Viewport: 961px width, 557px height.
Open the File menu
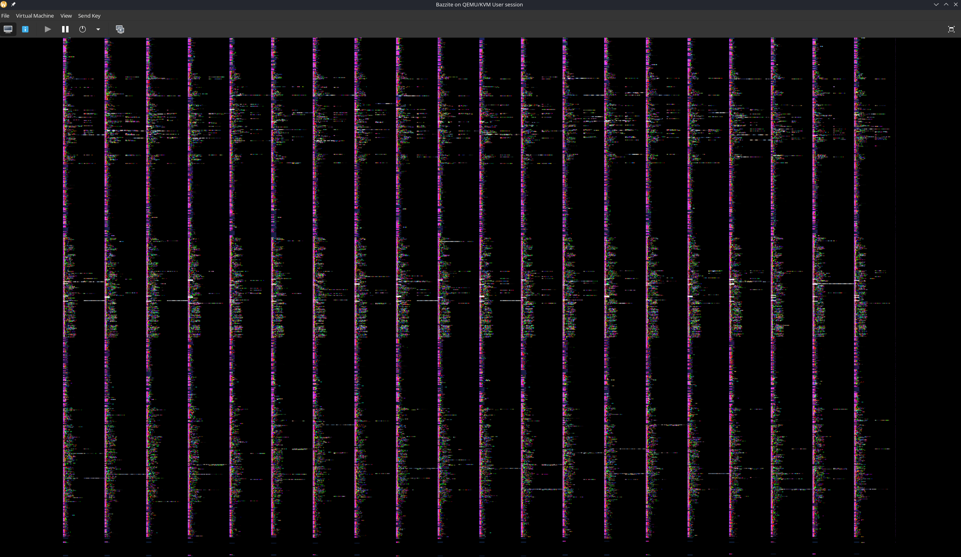(5, 16)
